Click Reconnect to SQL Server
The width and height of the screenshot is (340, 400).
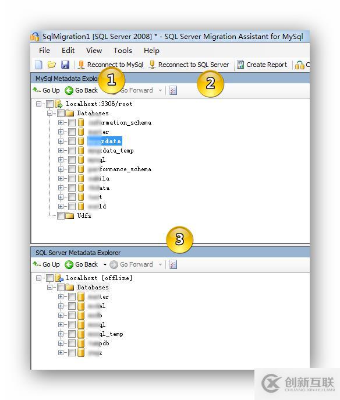point(189,65)
